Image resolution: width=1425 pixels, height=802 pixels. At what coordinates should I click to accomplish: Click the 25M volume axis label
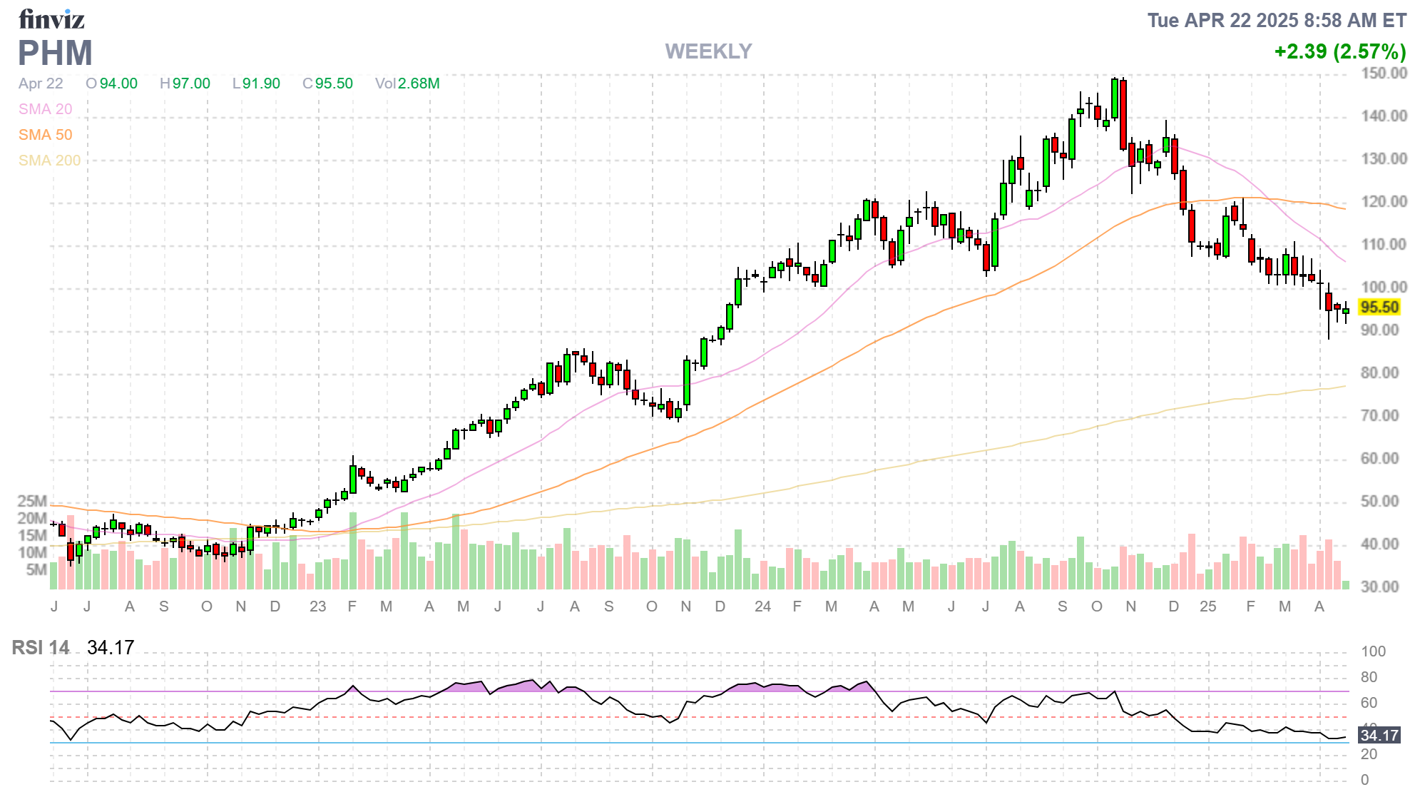coord(32,501)
